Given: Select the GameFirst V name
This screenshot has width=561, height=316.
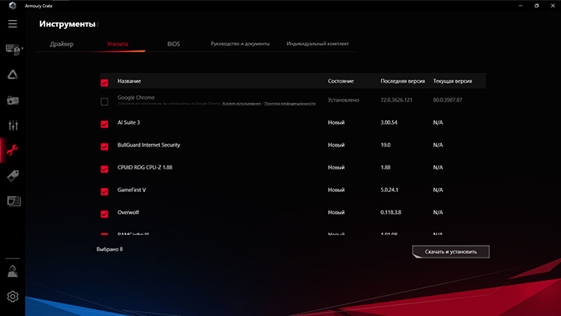Looking at the screenshot, I should click(132, 190).
